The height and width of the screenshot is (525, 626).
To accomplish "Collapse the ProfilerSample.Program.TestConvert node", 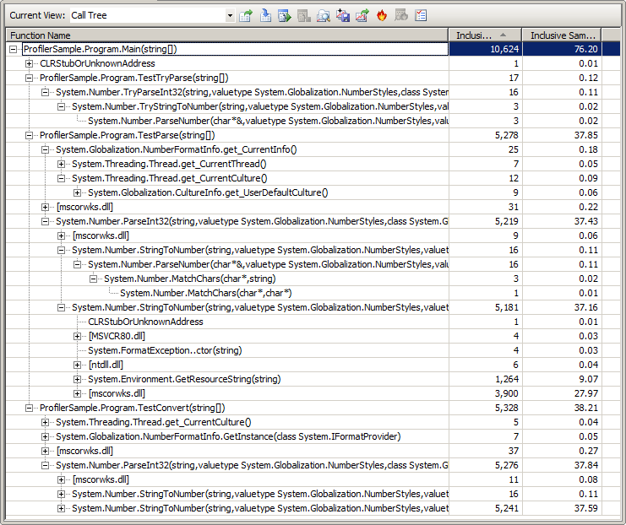I will click(29, 409).
